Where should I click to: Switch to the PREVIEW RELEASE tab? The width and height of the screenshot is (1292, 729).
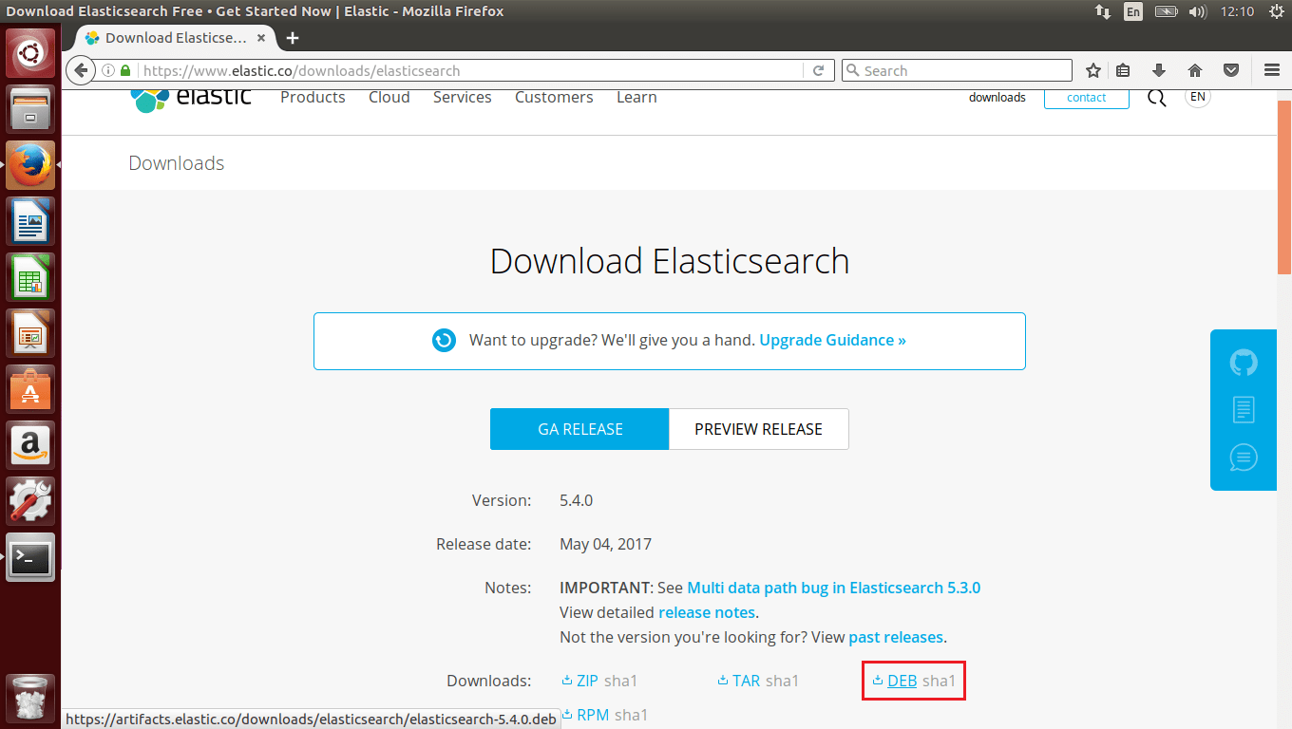(758, 428)
